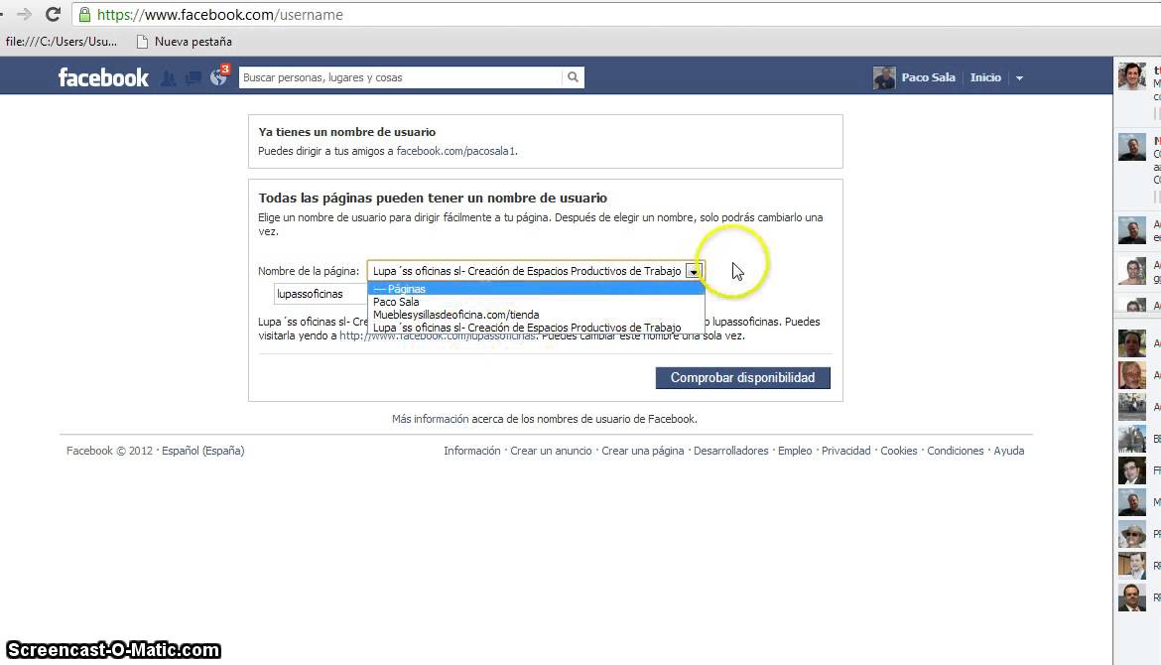
Task: Click the page name dropdown arrow
Action: coord(693,271)
